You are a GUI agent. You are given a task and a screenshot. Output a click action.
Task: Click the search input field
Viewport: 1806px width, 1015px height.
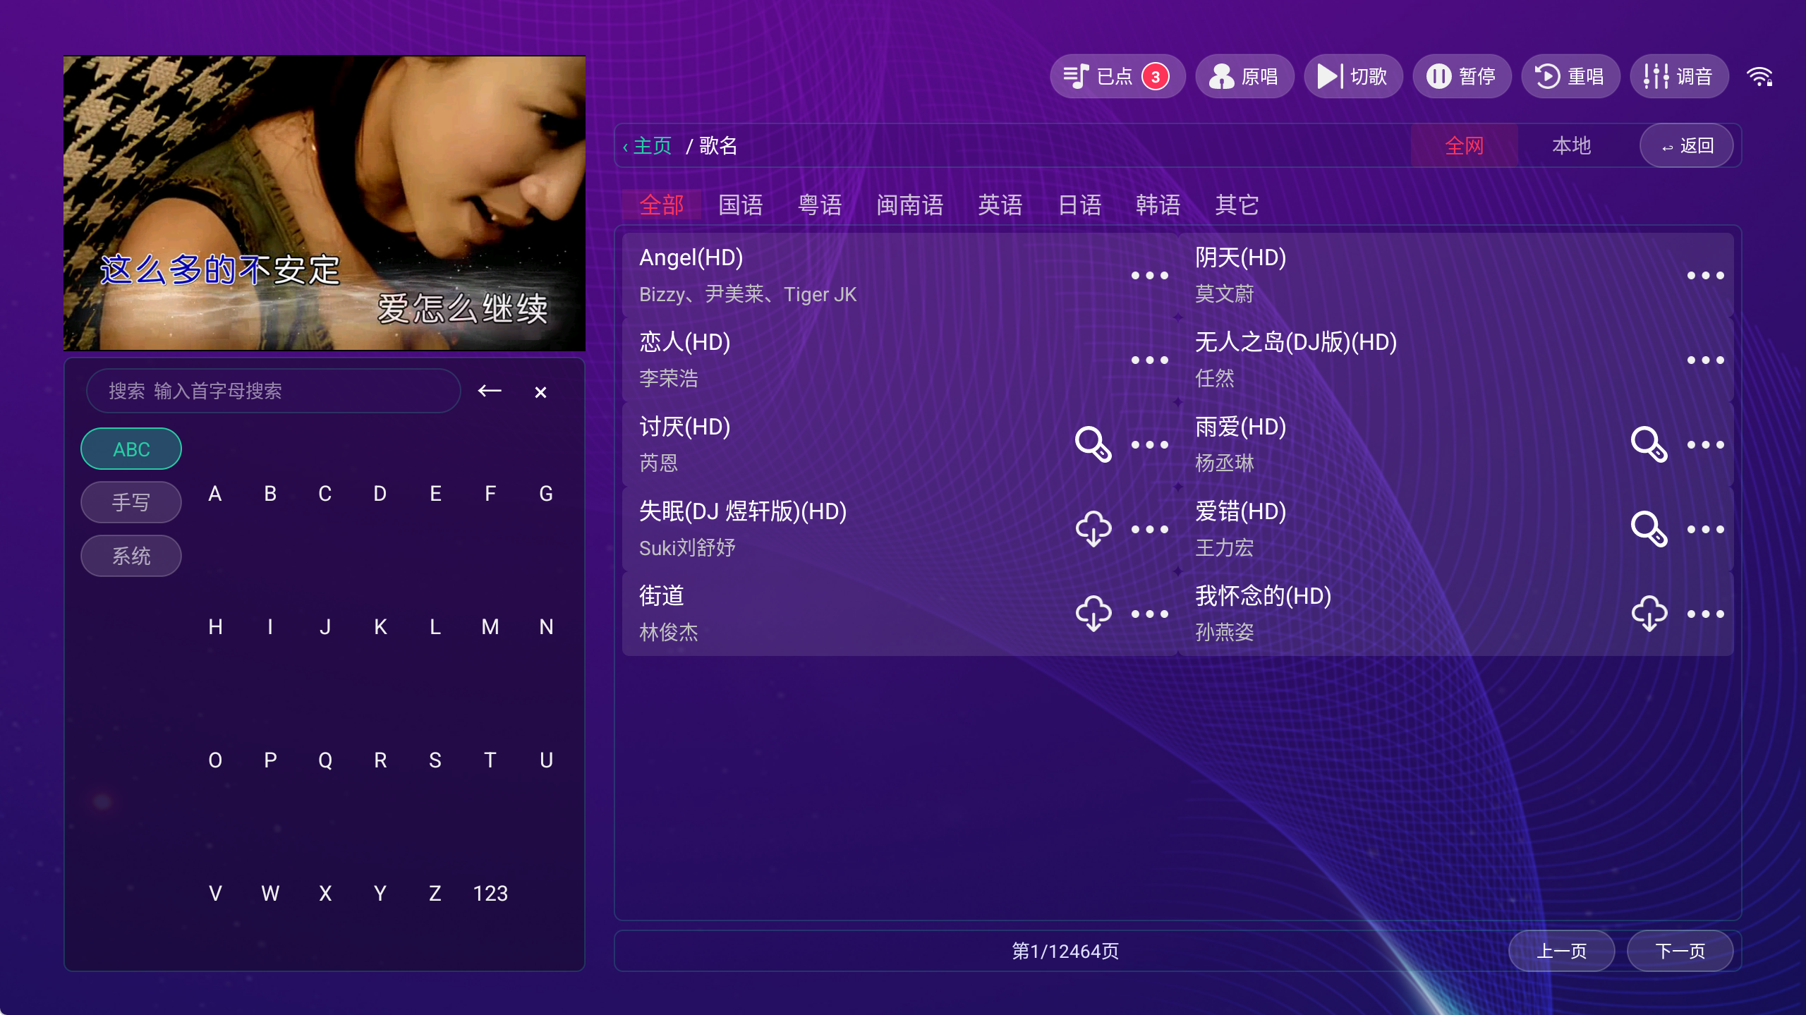pos(273,391)
